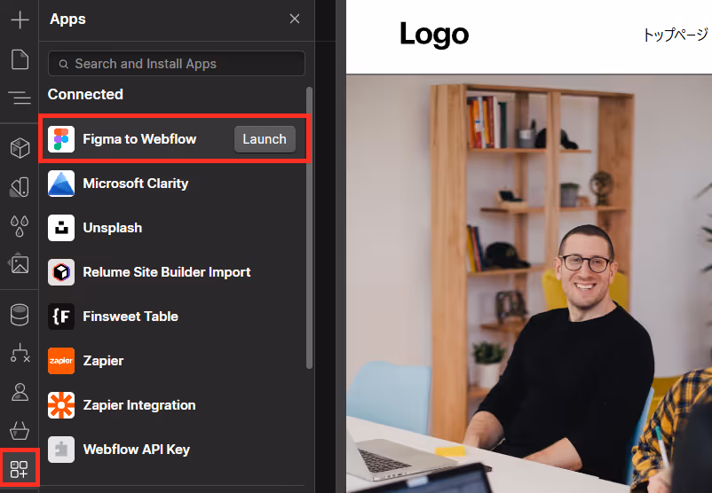This screenshot has width=712, height=493.
Task: Select the Unsplash row label
Action: click(x=113, y=228)
